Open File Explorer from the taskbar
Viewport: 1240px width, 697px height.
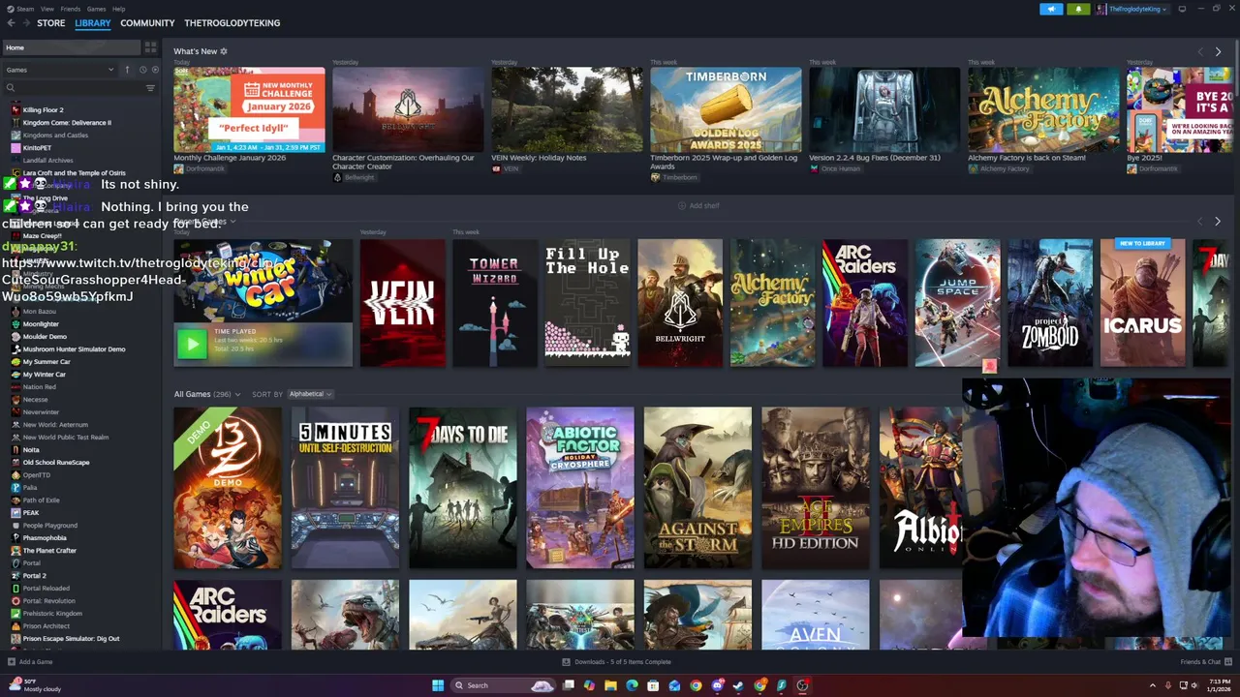tap(610, 685)
